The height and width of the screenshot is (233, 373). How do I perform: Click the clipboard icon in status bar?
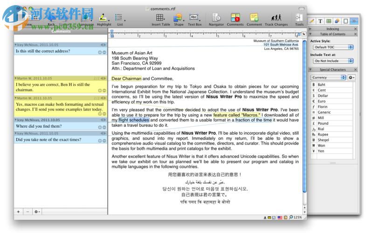click(285, 217)
